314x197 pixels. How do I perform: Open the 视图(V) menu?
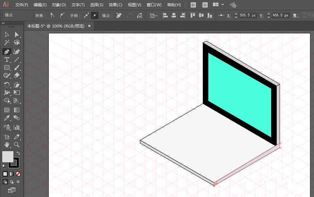click(134, 5)
